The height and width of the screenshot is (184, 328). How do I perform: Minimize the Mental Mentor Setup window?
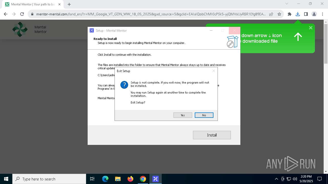click(x=211, y=30)
